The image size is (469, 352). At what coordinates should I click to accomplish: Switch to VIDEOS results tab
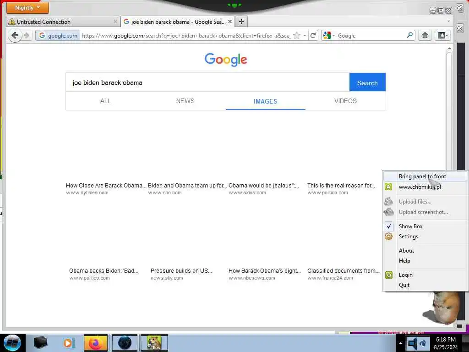point(345,101)
